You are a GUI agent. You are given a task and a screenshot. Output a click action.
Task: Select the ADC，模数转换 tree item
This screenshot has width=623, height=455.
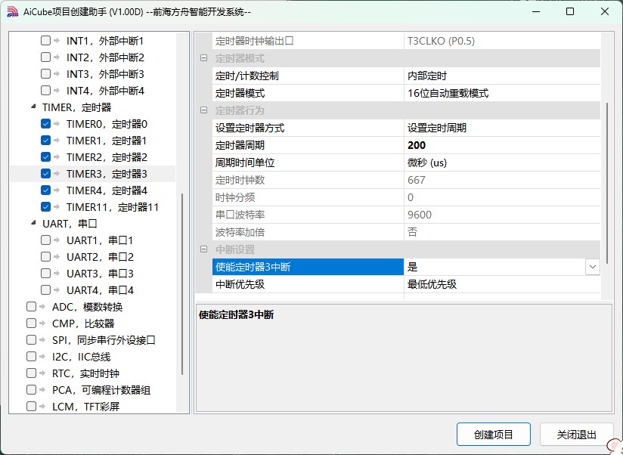click(88, 307)
